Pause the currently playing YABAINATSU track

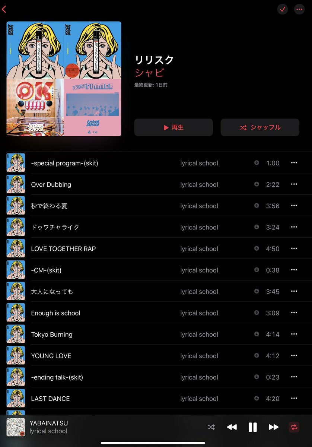(252, 427)
